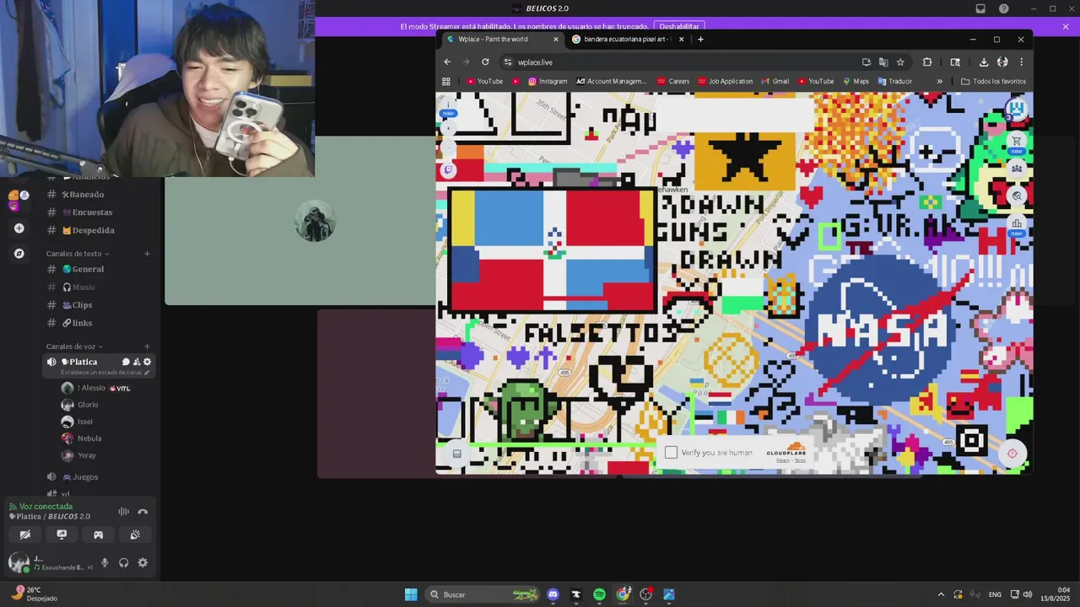Click the wplace map search icon
The image size is (1080, 607).
click(1017, 196)
